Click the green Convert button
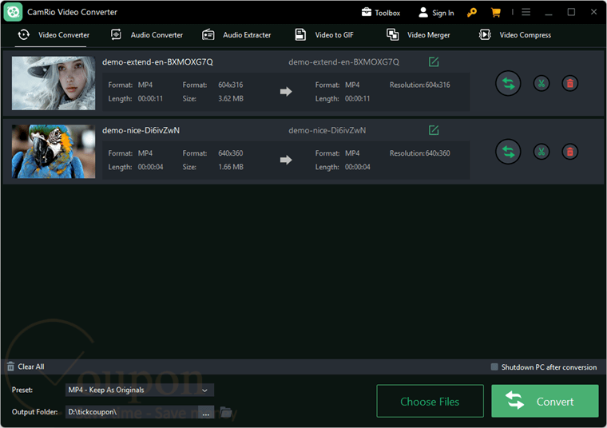 point(545,402)
